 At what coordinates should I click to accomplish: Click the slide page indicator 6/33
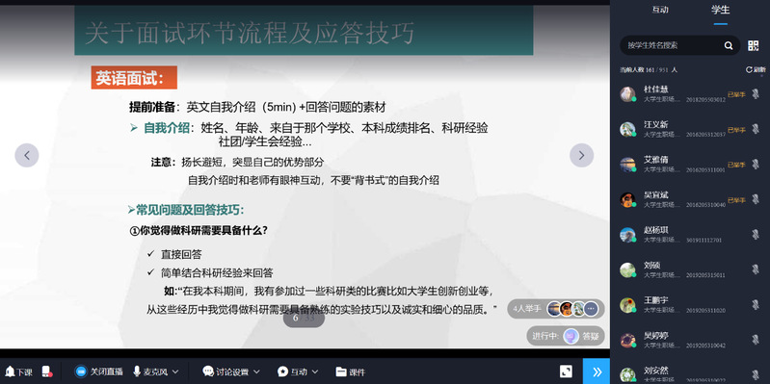tap(304, 319)
